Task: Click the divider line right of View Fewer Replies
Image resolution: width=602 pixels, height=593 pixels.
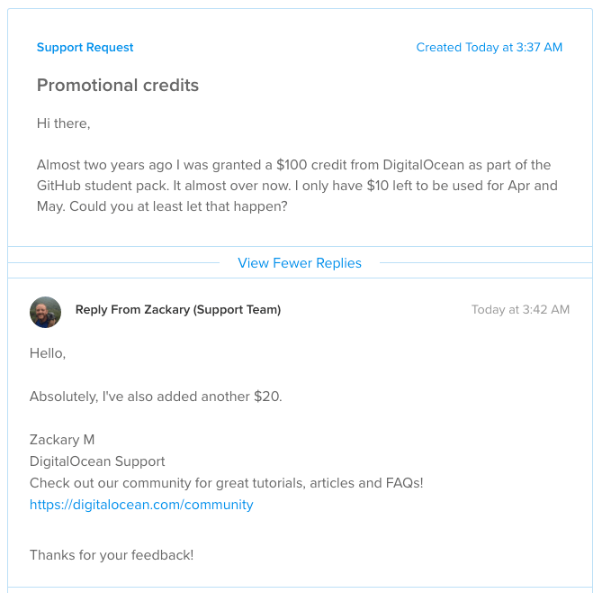Action: 486,263
